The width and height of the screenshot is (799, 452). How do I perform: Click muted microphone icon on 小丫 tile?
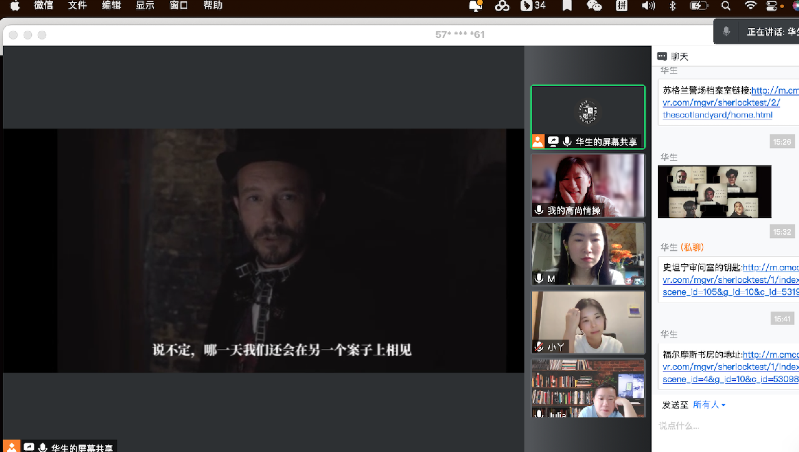click(539, 347)
